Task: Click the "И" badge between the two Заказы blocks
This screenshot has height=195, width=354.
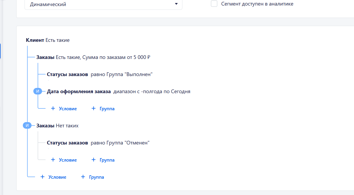Action: (x=27, y=125)
